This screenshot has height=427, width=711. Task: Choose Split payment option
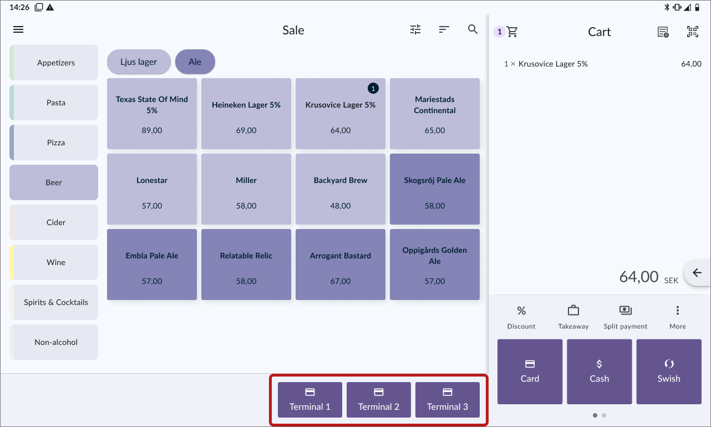(626, 317)
